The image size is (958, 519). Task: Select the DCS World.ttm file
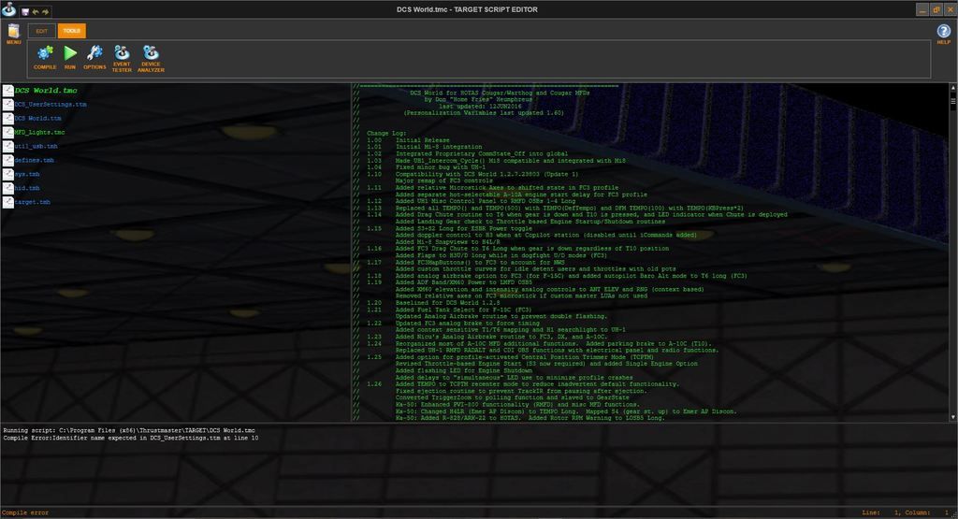[37, 119]
